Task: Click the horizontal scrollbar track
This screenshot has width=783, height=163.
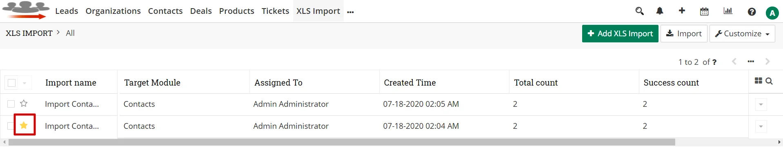Action: 727,142
